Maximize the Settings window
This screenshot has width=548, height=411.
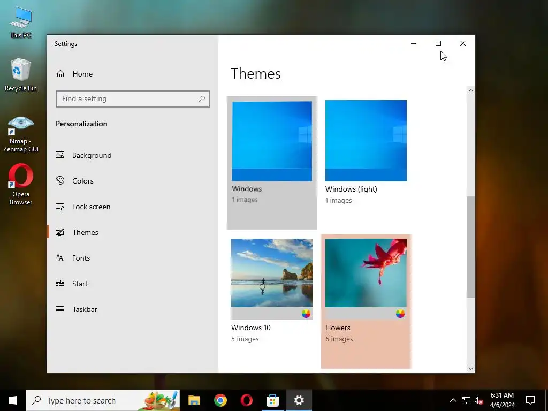(x=438, y=43)
